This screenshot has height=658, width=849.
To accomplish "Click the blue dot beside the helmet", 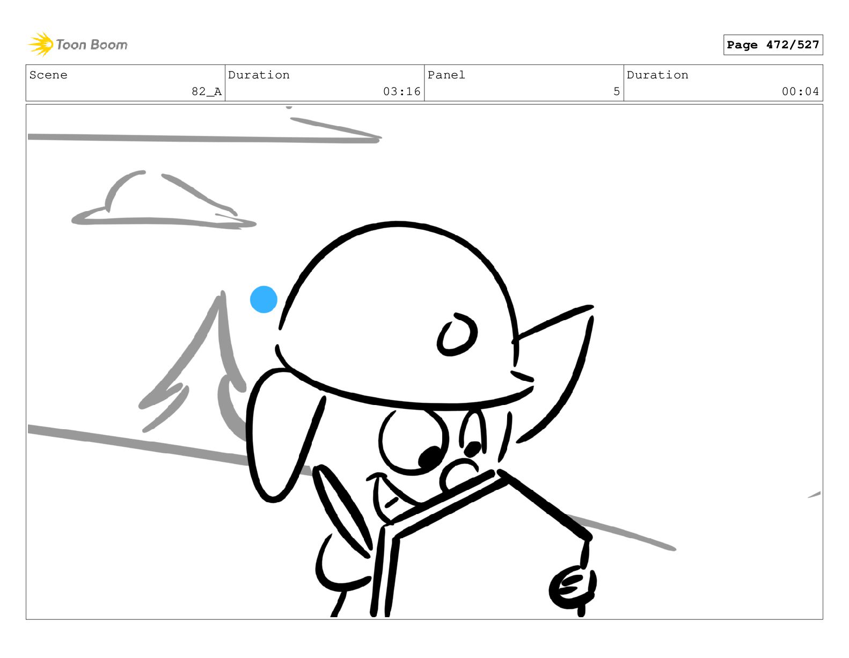I will (x=264, y=299).
